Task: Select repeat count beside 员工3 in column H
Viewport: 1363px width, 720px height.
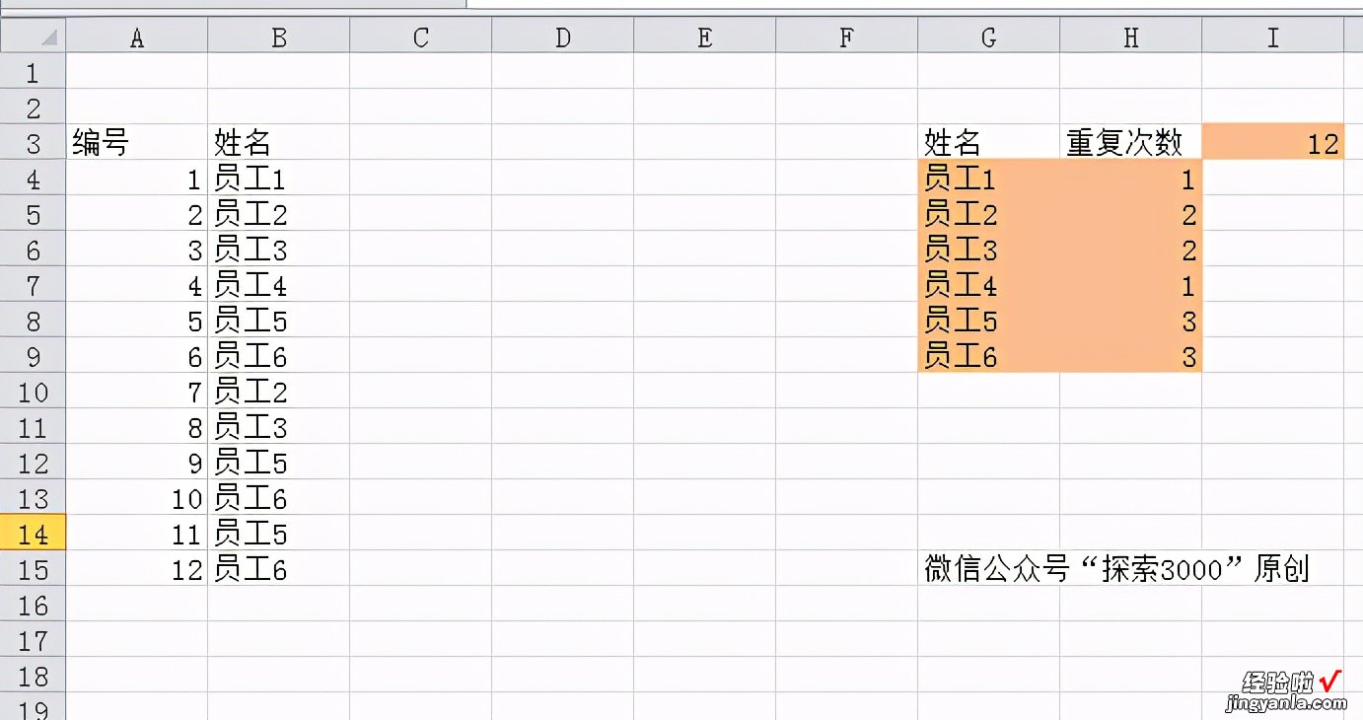Action: (1131, 250)
